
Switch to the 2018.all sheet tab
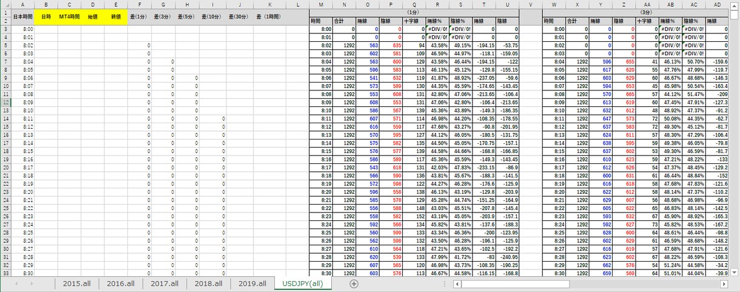click(208, 283)
